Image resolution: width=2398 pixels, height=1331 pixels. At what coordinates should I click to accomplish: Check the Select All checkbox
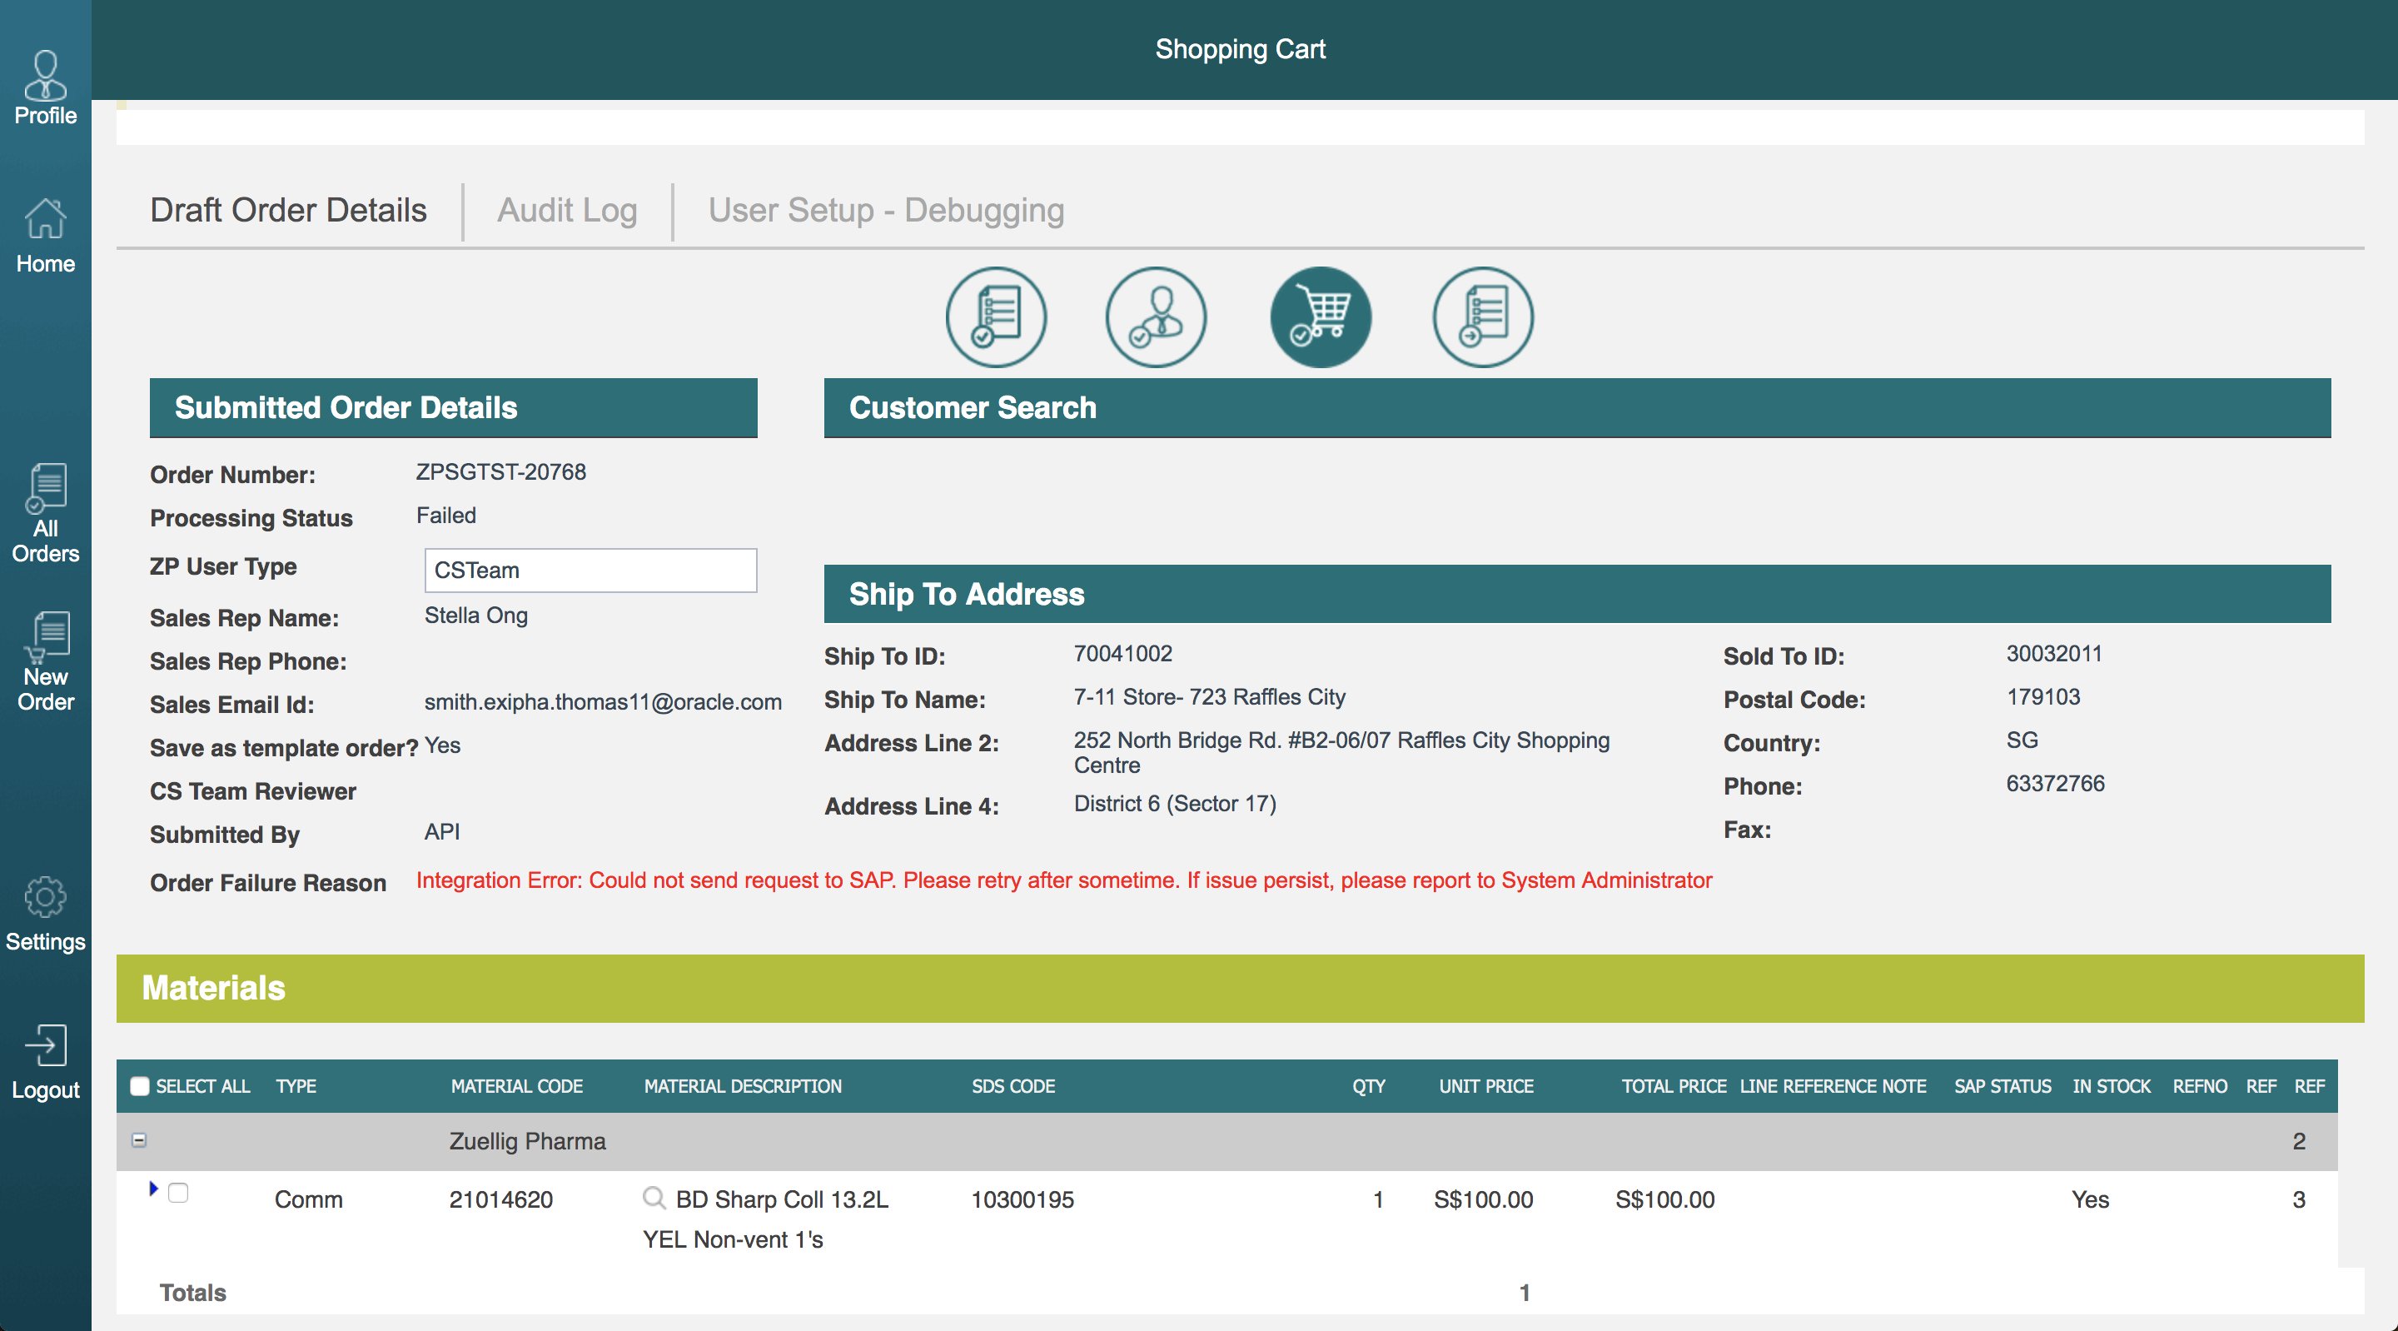click(x=140, y=1086)
